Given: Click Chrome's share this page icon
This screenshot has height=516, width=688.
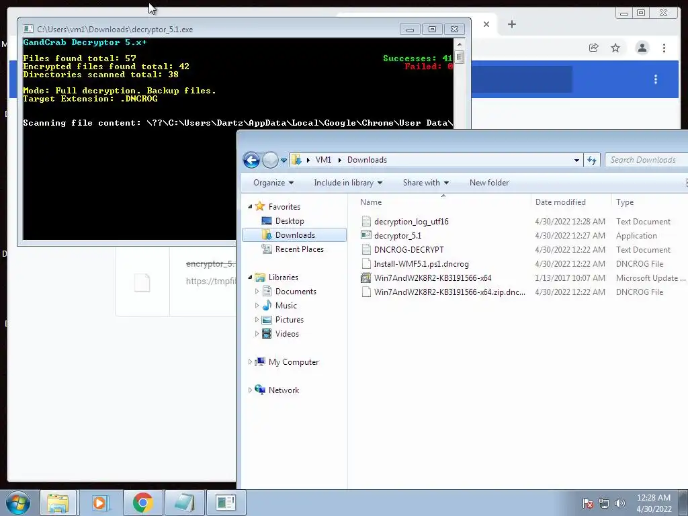Looking at the screenshot, I should coord(593,48).
